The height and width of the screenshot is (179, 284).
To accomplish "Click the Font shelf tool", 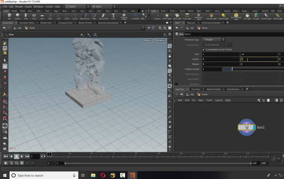I will point(114,16).
